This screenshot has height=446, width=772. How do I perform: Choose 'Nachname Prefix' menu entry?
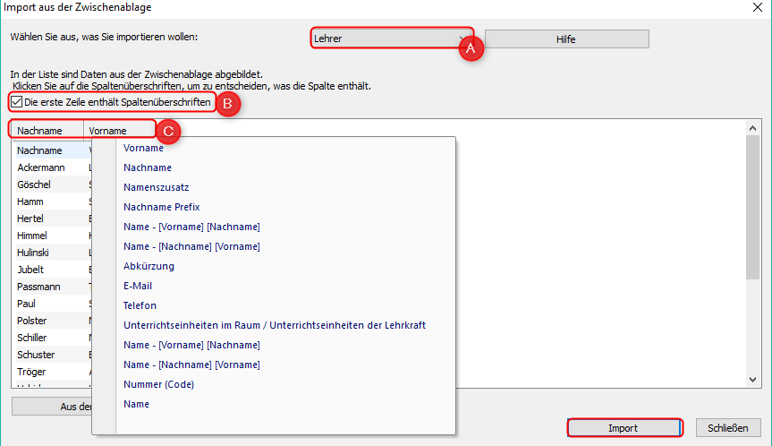pos(160,207)
